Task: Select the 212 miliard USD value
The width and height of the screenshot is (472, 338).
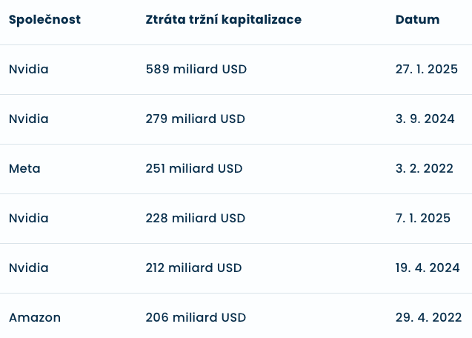Action: 193,268
